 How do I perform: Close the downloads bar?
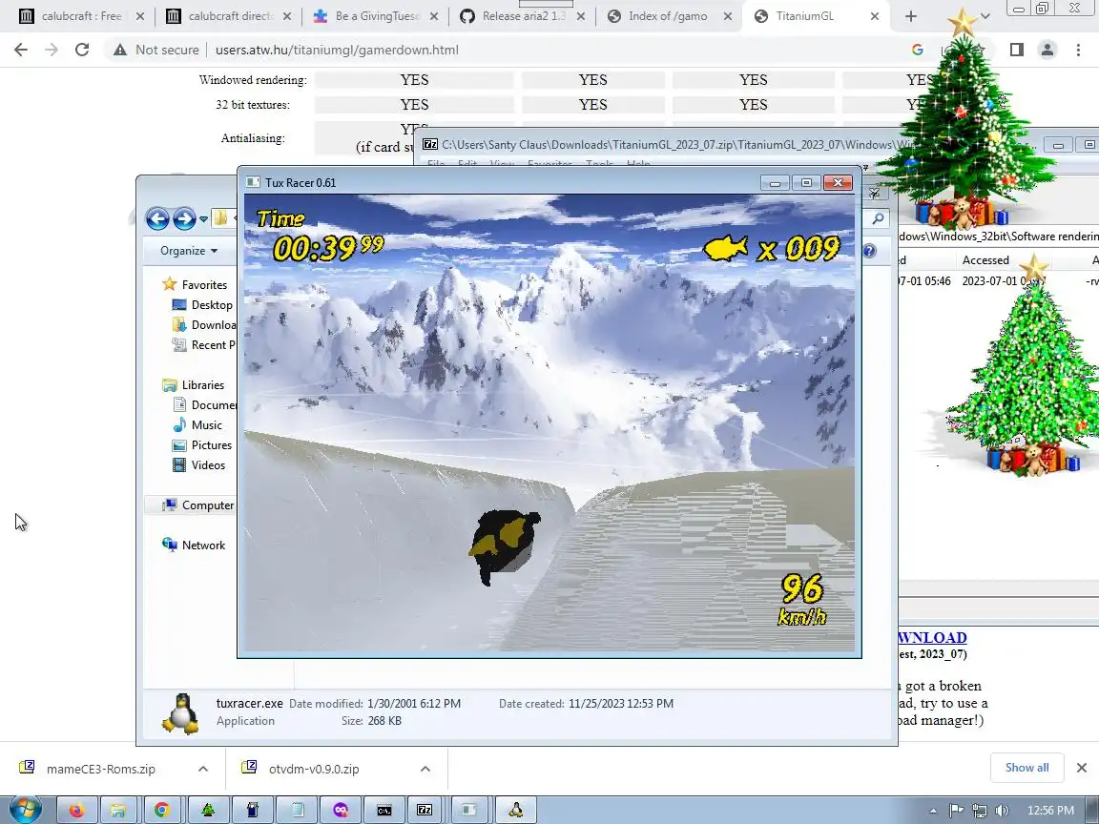click(1082, 768)
